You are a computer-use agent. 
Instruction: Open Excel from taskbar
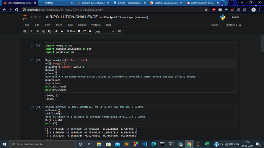click(x=207, y=144)
